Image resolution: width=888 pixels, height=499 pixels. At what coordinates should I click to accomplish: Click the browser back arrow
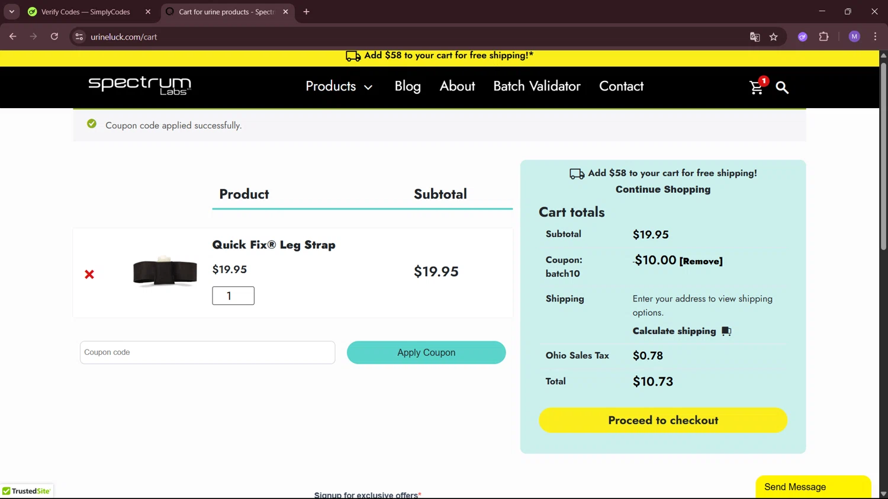[12, 37]
